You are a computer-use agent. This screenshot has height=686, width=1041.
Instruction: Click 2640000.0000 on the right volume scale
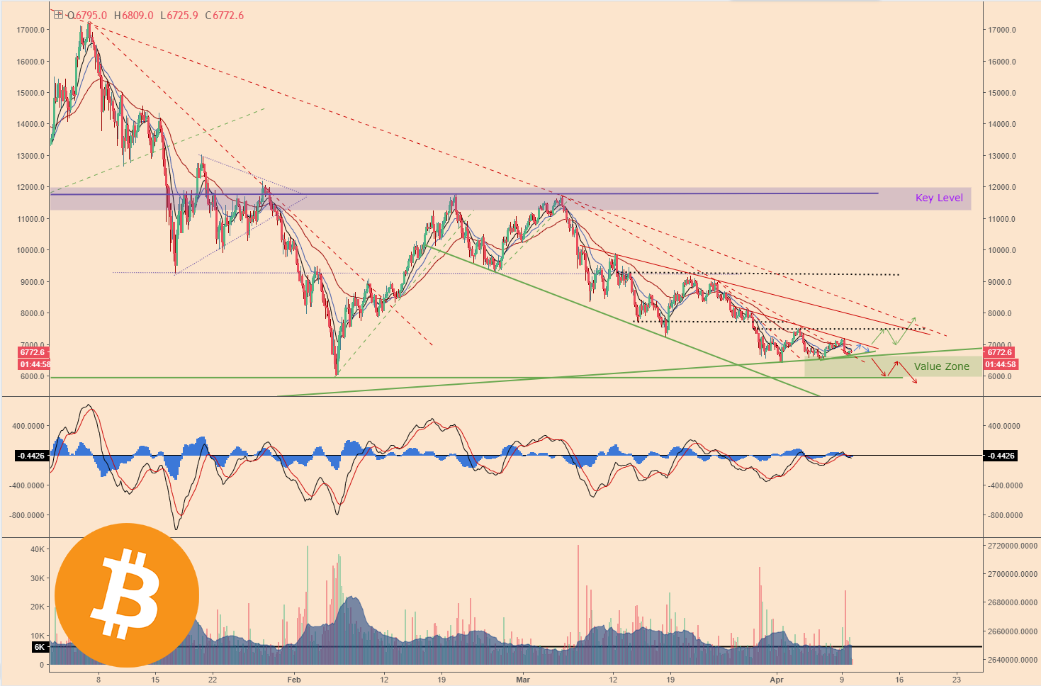tap(1011, 660)
